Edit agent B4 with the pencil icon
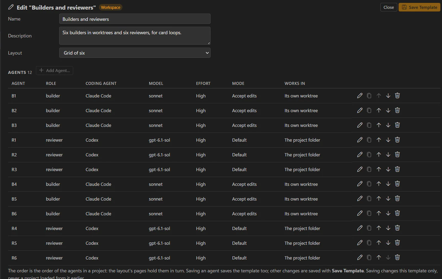442x279 pixels. 360,184
